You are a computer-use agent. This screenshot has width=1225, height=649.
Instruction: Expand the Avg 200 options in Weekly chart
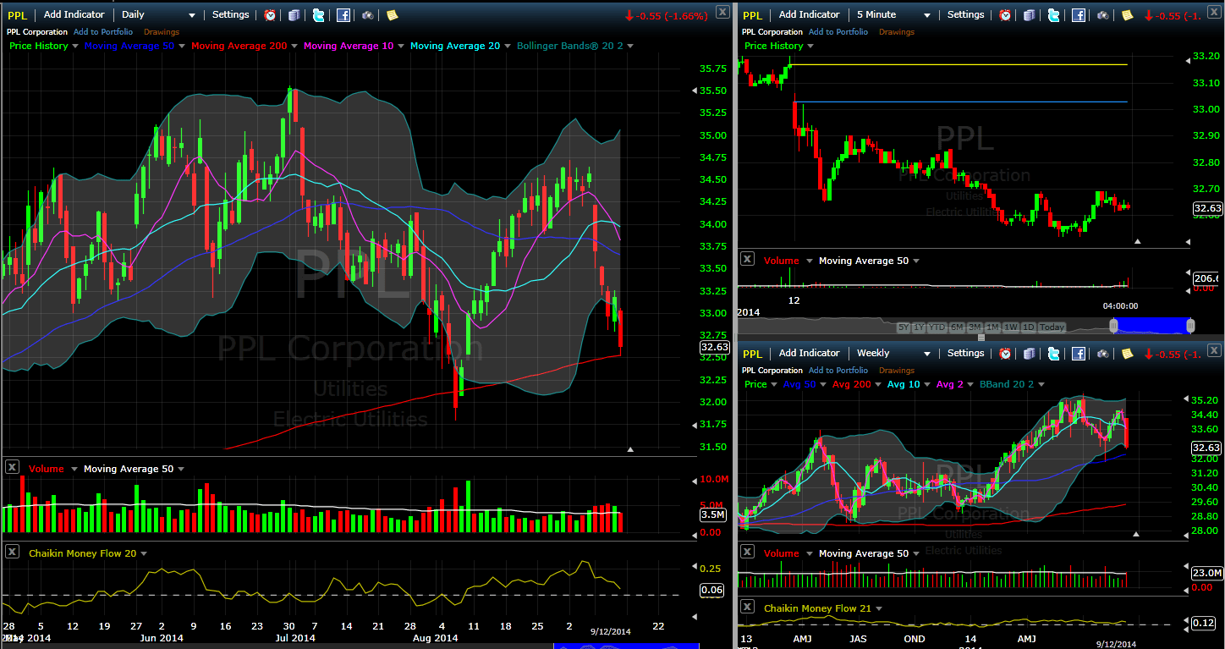(x=878, y=385)
